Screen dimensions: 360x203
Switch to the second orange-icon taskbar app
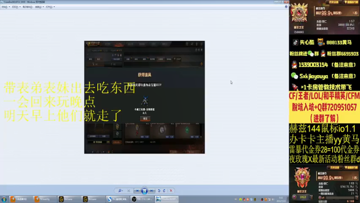coord(45,199)
